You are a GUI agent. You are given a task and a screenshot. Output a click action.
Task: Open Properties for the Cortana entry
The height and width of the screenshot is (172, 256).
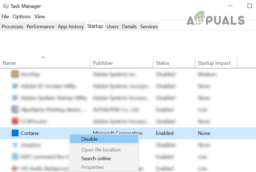point(93,167)
